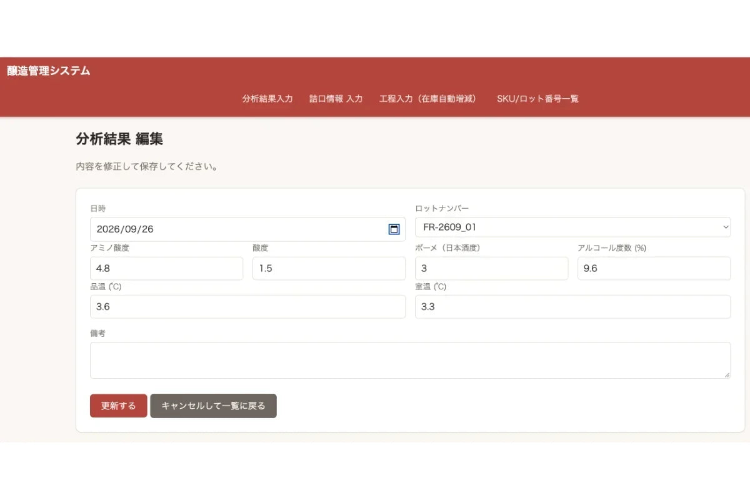
Task: Go to 詰口情報 入力 page
Action: pyautogui.click(x=336, y=99)
